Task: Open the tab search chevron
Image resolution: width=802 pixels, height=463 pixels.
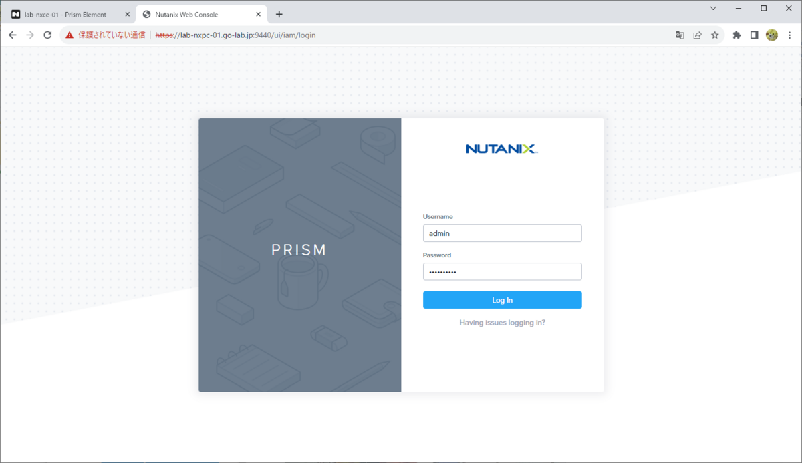Action: [x=713, y=9]
